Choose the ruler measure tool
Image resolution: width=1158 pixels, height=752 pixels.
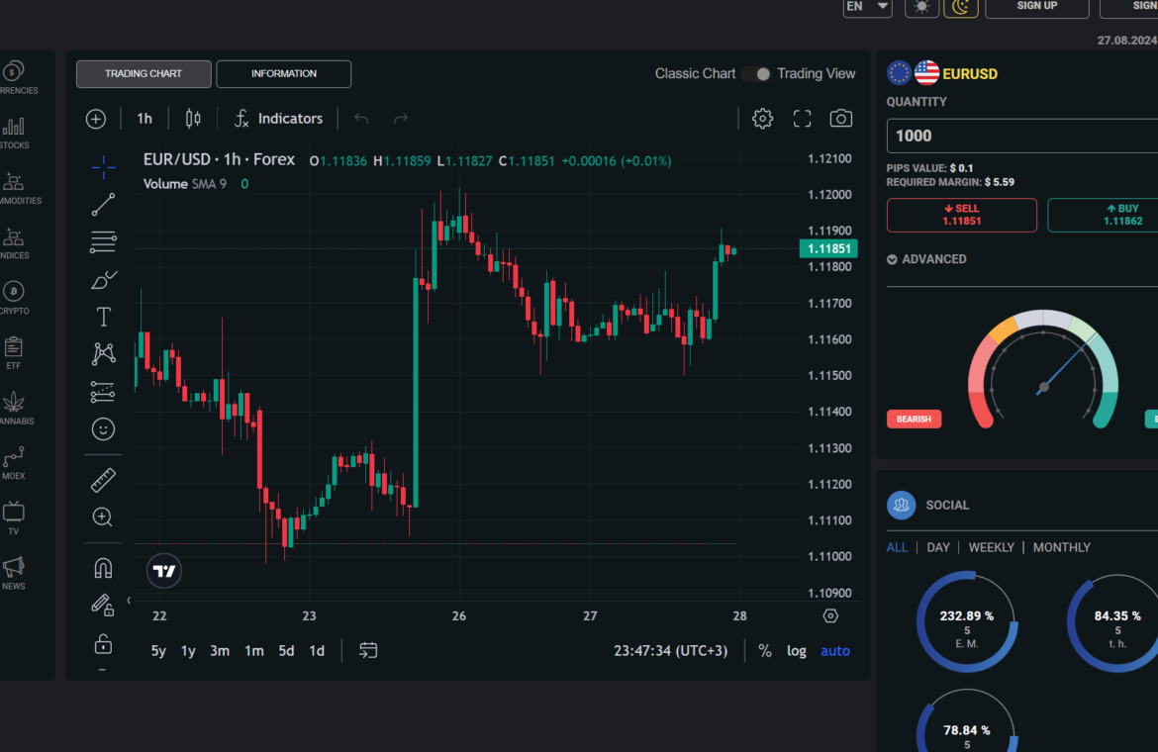[103, 480]
